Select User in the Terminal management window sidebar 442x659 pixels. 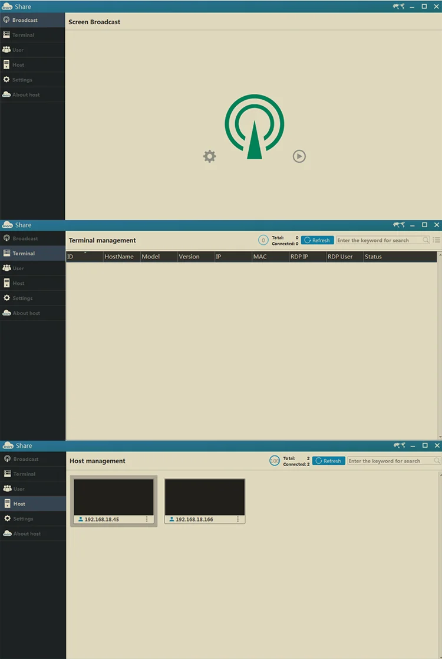click(x=32, y=268)
